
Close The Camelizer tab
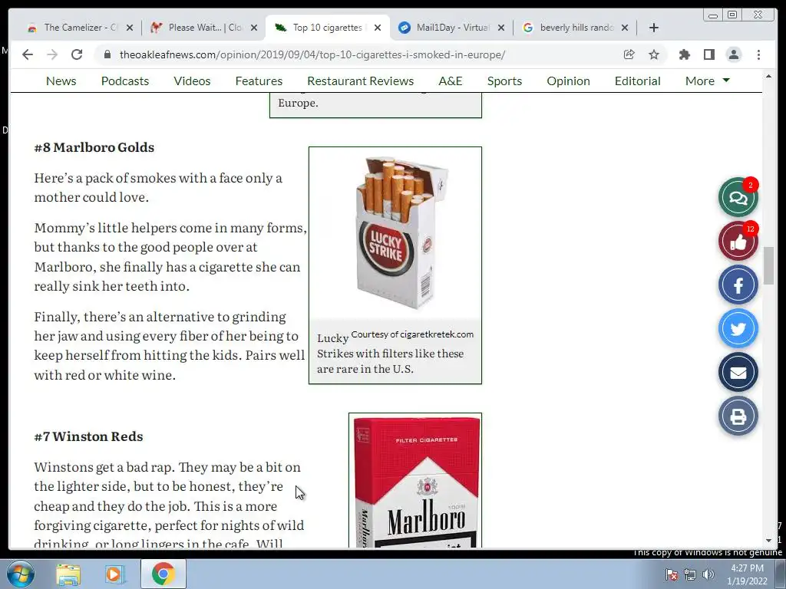pyautogui.click(x=130, y=28)
